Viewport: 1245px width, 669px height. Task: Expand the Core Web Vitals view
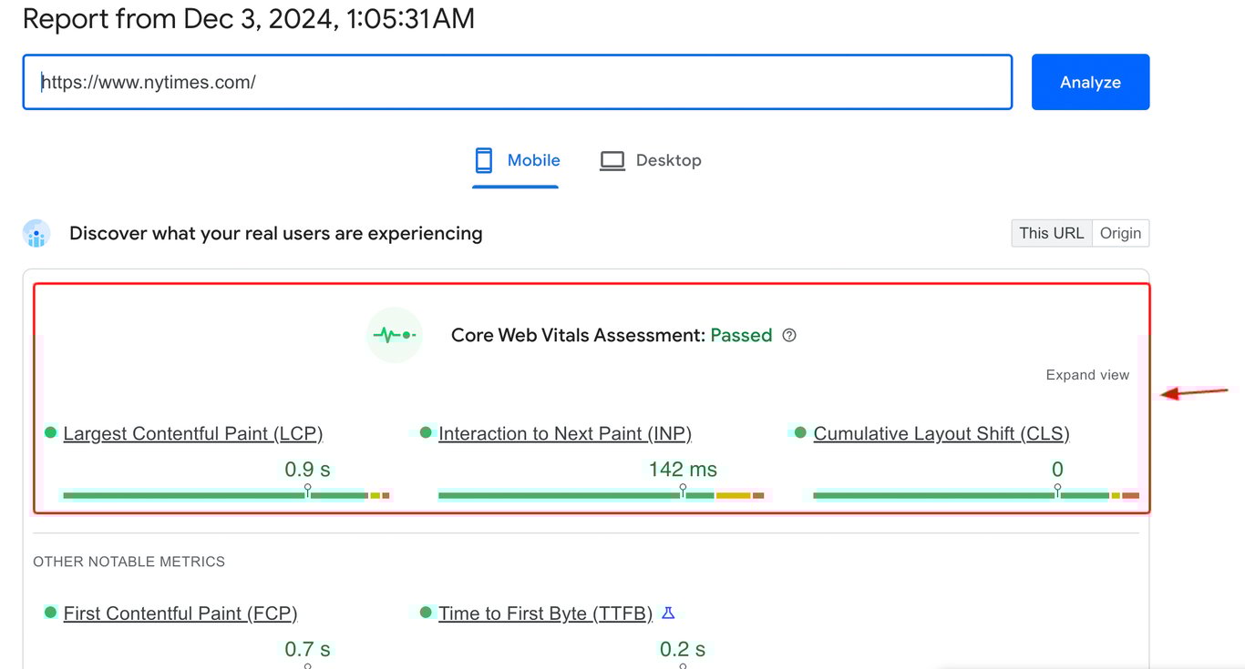point(1087,375)
